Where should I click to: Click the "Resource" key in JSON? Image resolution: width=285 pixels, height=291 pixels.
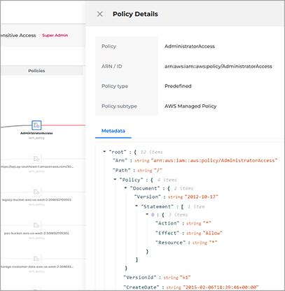pyautogui.click(x=170, y=243)
